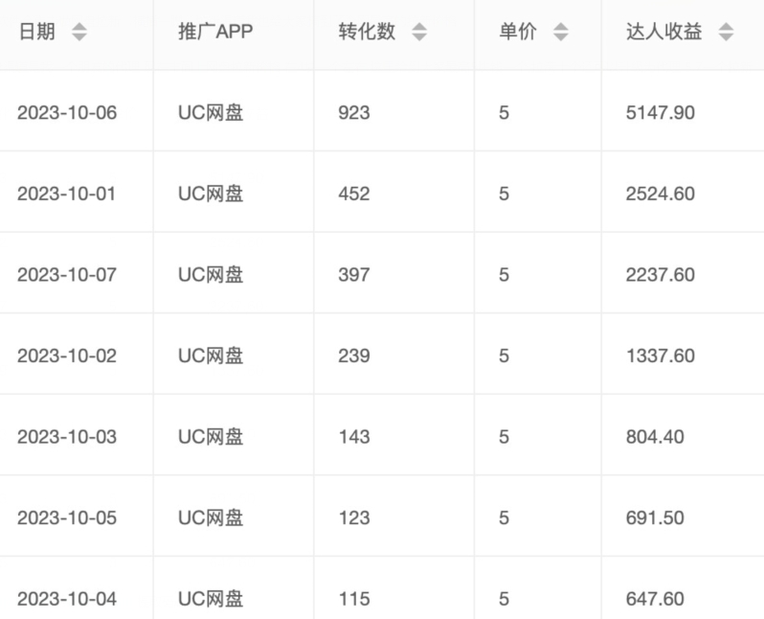This screenshot has height=619, width=764.
Task: Click the 2524.60 earnings cell
Action: (x=661, y=194)
